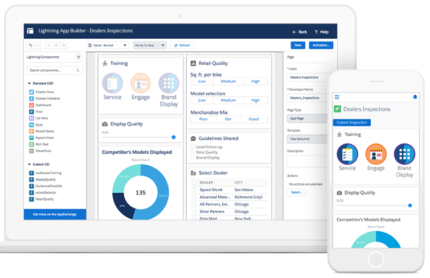The image size is (430, 278).
Task: Check the Advanced Moto dealer row
Action: pos(194,197)
